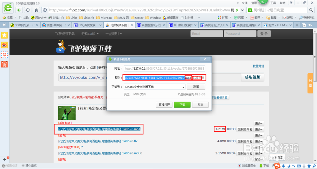Open the 一些说明 dropdown menu
317x169 pixels.
113,34
